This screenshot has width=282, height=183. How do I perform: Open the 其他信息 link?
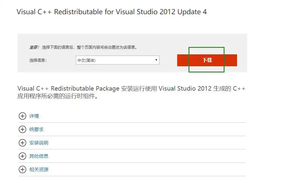(x=39, y=156)
